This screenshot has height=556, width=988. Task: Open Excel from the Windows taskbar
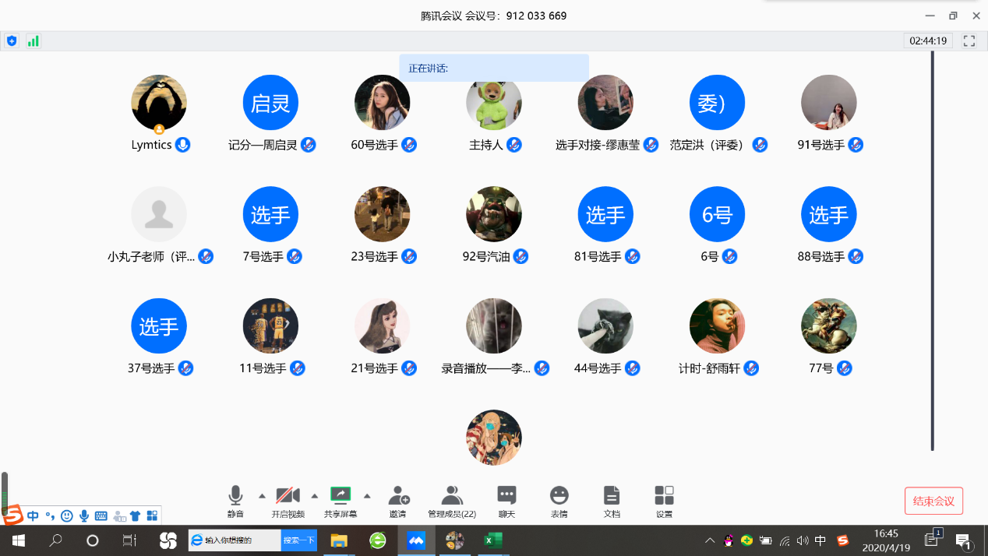(492, 540)
